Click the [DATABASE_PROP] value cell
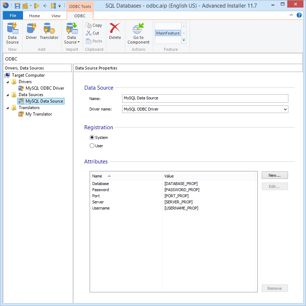Viewport: 306px width, 306px height. pyautogui.click(x=181, y=184)
